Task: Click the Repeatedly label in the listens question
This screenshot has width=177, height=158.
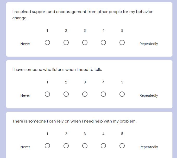Action: (x=149, y=96)
